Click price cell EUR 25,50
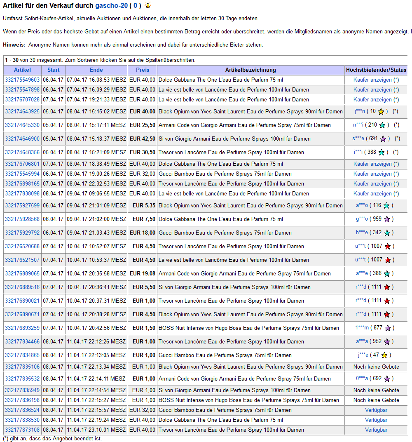The image size is (412, 442). (143, 125)
